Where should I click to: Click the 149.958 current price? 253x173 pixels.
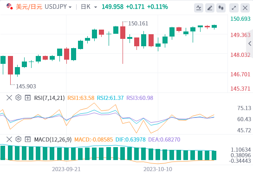(x=113, y=7)
